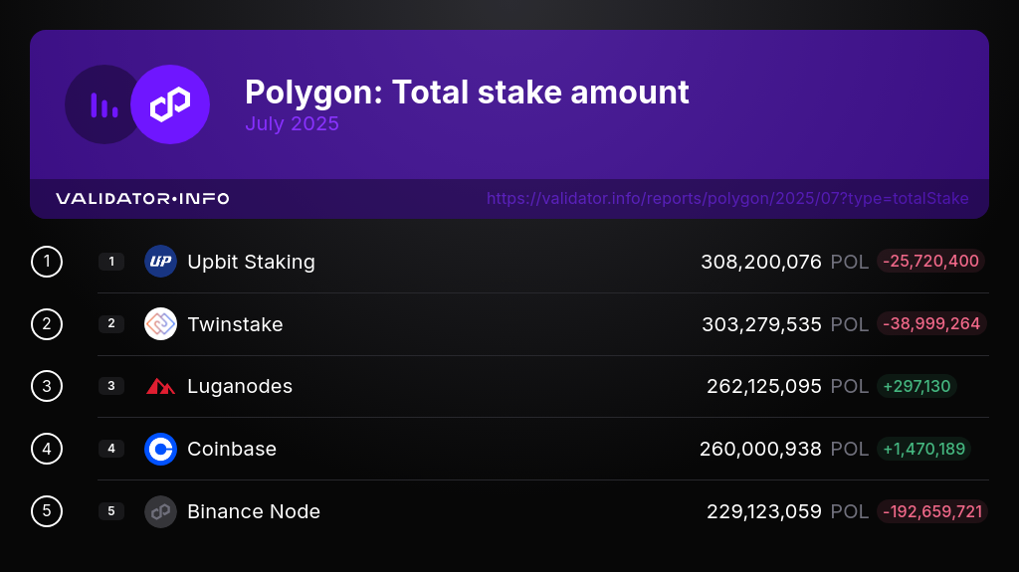Click the circled number 1 rank marker
The height and width of the screenshot is (572, 1019).
pyautogui.click(x=47, y=262)
